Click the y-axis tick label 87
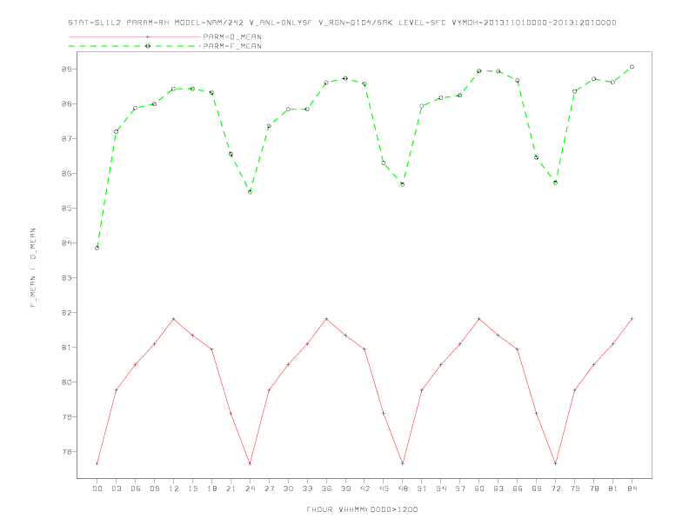 point(66,139)
